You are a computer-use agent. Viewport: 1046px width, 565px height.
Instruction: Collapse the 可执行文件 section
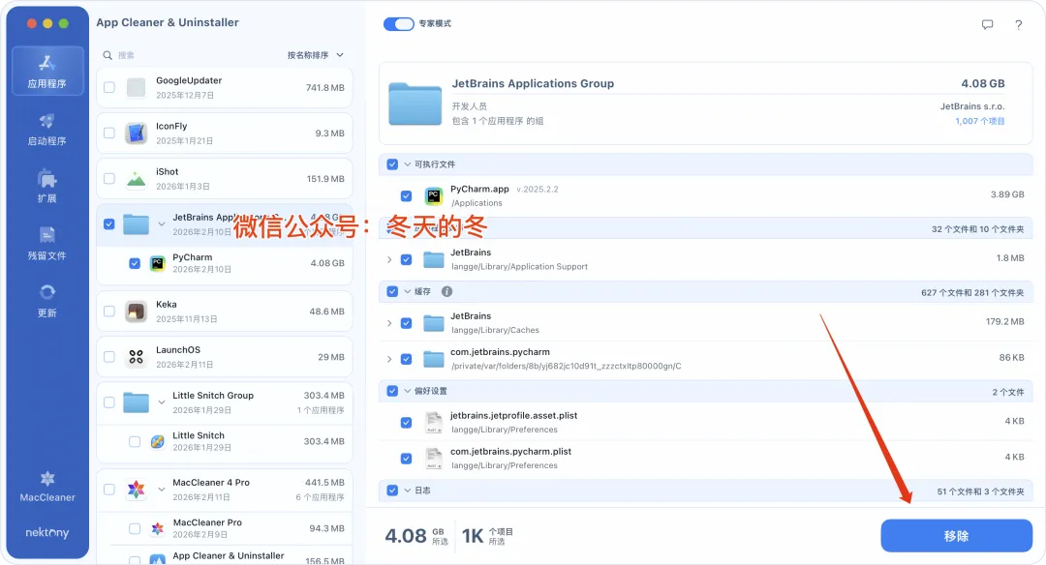(x=407, y=164)
